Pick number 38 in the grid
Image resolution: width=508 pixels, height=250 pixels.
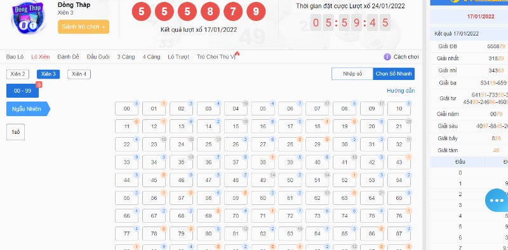pos(263,162)
